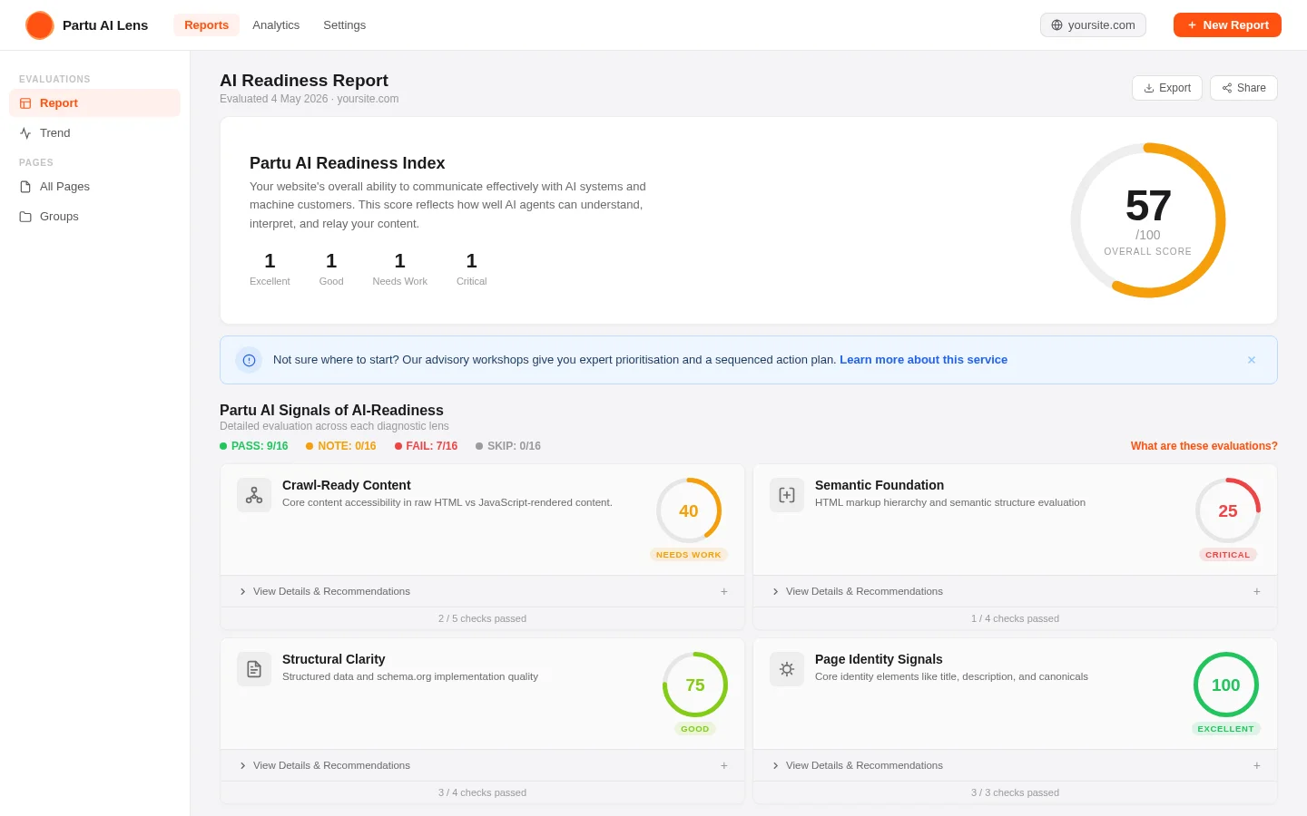The image size is (1307, 816).
Task: Click plus icon on Semantic Foundation details row
Action: [x=1257, y=591]
